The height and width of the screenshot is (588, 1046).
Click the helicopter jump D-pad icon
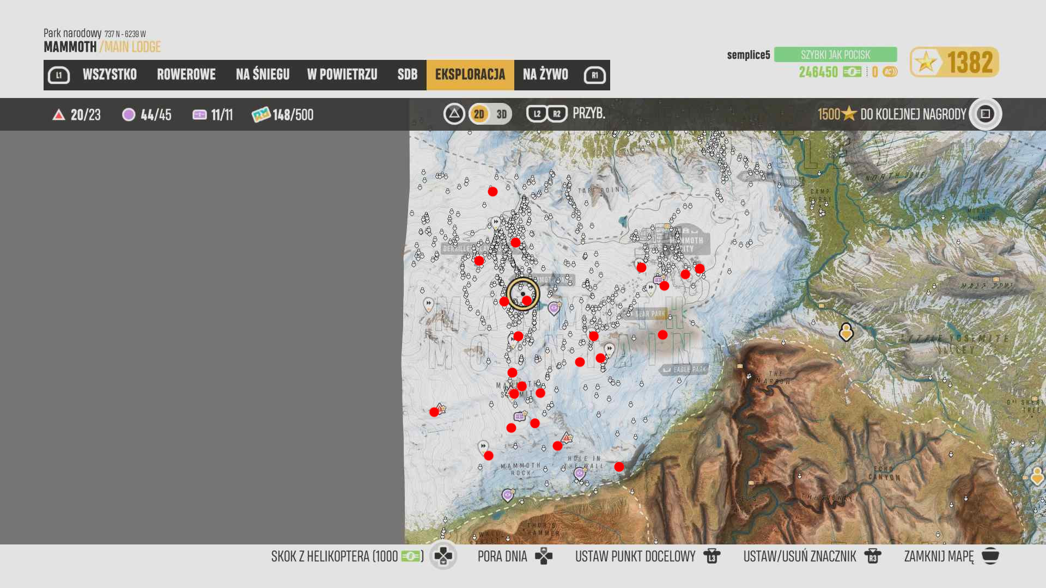tap(443, 556)
